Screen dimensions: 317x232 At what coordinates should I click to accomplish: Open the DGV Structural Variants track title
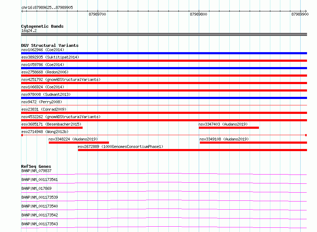coord(50,45)
